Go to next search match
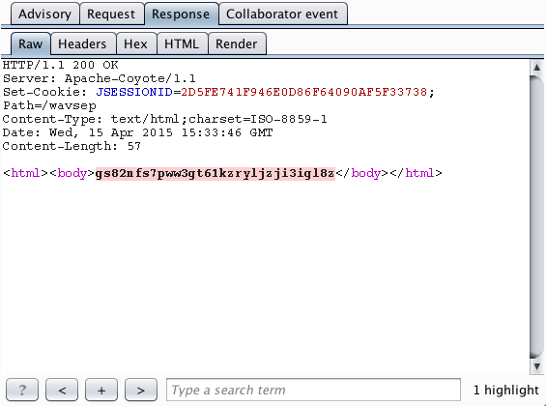The height and width of the screenshot is (406, 546). click(141, 390)
